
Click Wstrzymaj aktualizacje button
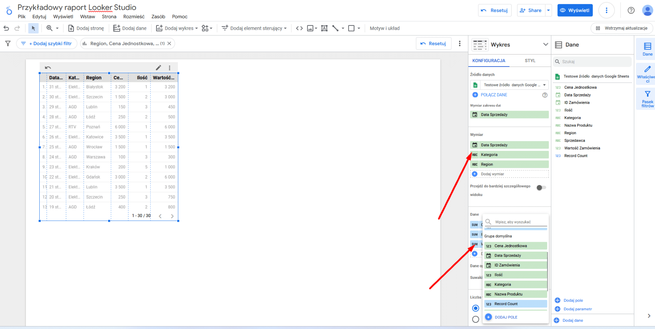[622, 28]
